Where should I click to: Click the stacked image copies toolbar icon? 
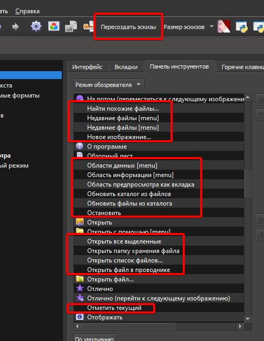click(x=71, y=26)
